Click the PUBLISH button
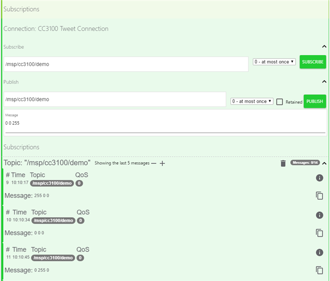The image size is (330, 281). click(x=315, y=101)
